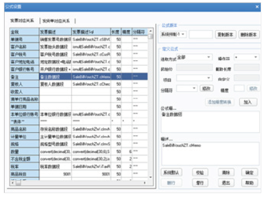The height and width of the screenshot is (200, 265).
Task: Select the 客户名称 row header
Action: 24,47
